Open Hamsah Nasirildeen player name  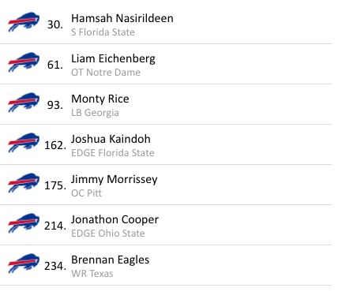coord(122,18)
